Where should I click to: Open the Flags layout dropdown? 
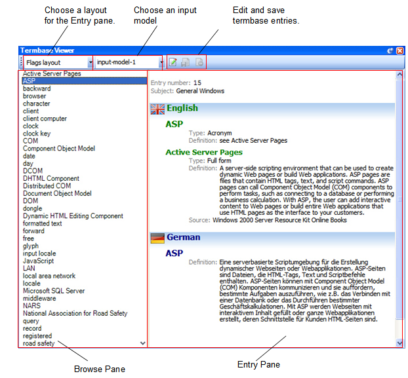(91, 62)
